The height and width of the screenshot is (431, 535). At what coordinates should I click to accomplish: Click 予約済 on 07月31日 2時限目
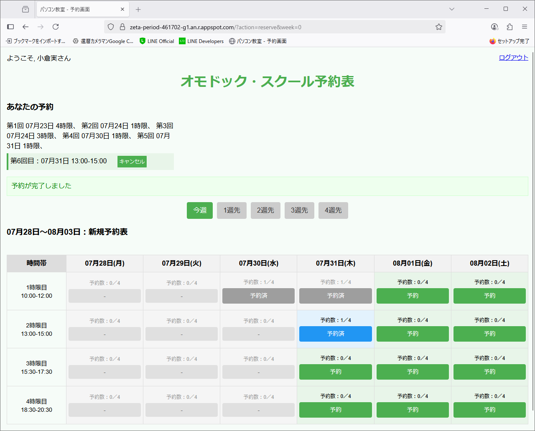pos(335,334)
